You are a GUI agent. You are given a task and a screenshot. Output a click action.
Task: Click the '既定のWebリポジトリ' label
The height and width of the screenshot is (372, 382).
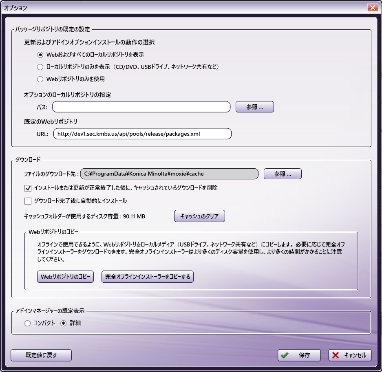pyautogui.click(x=51, y=122)
